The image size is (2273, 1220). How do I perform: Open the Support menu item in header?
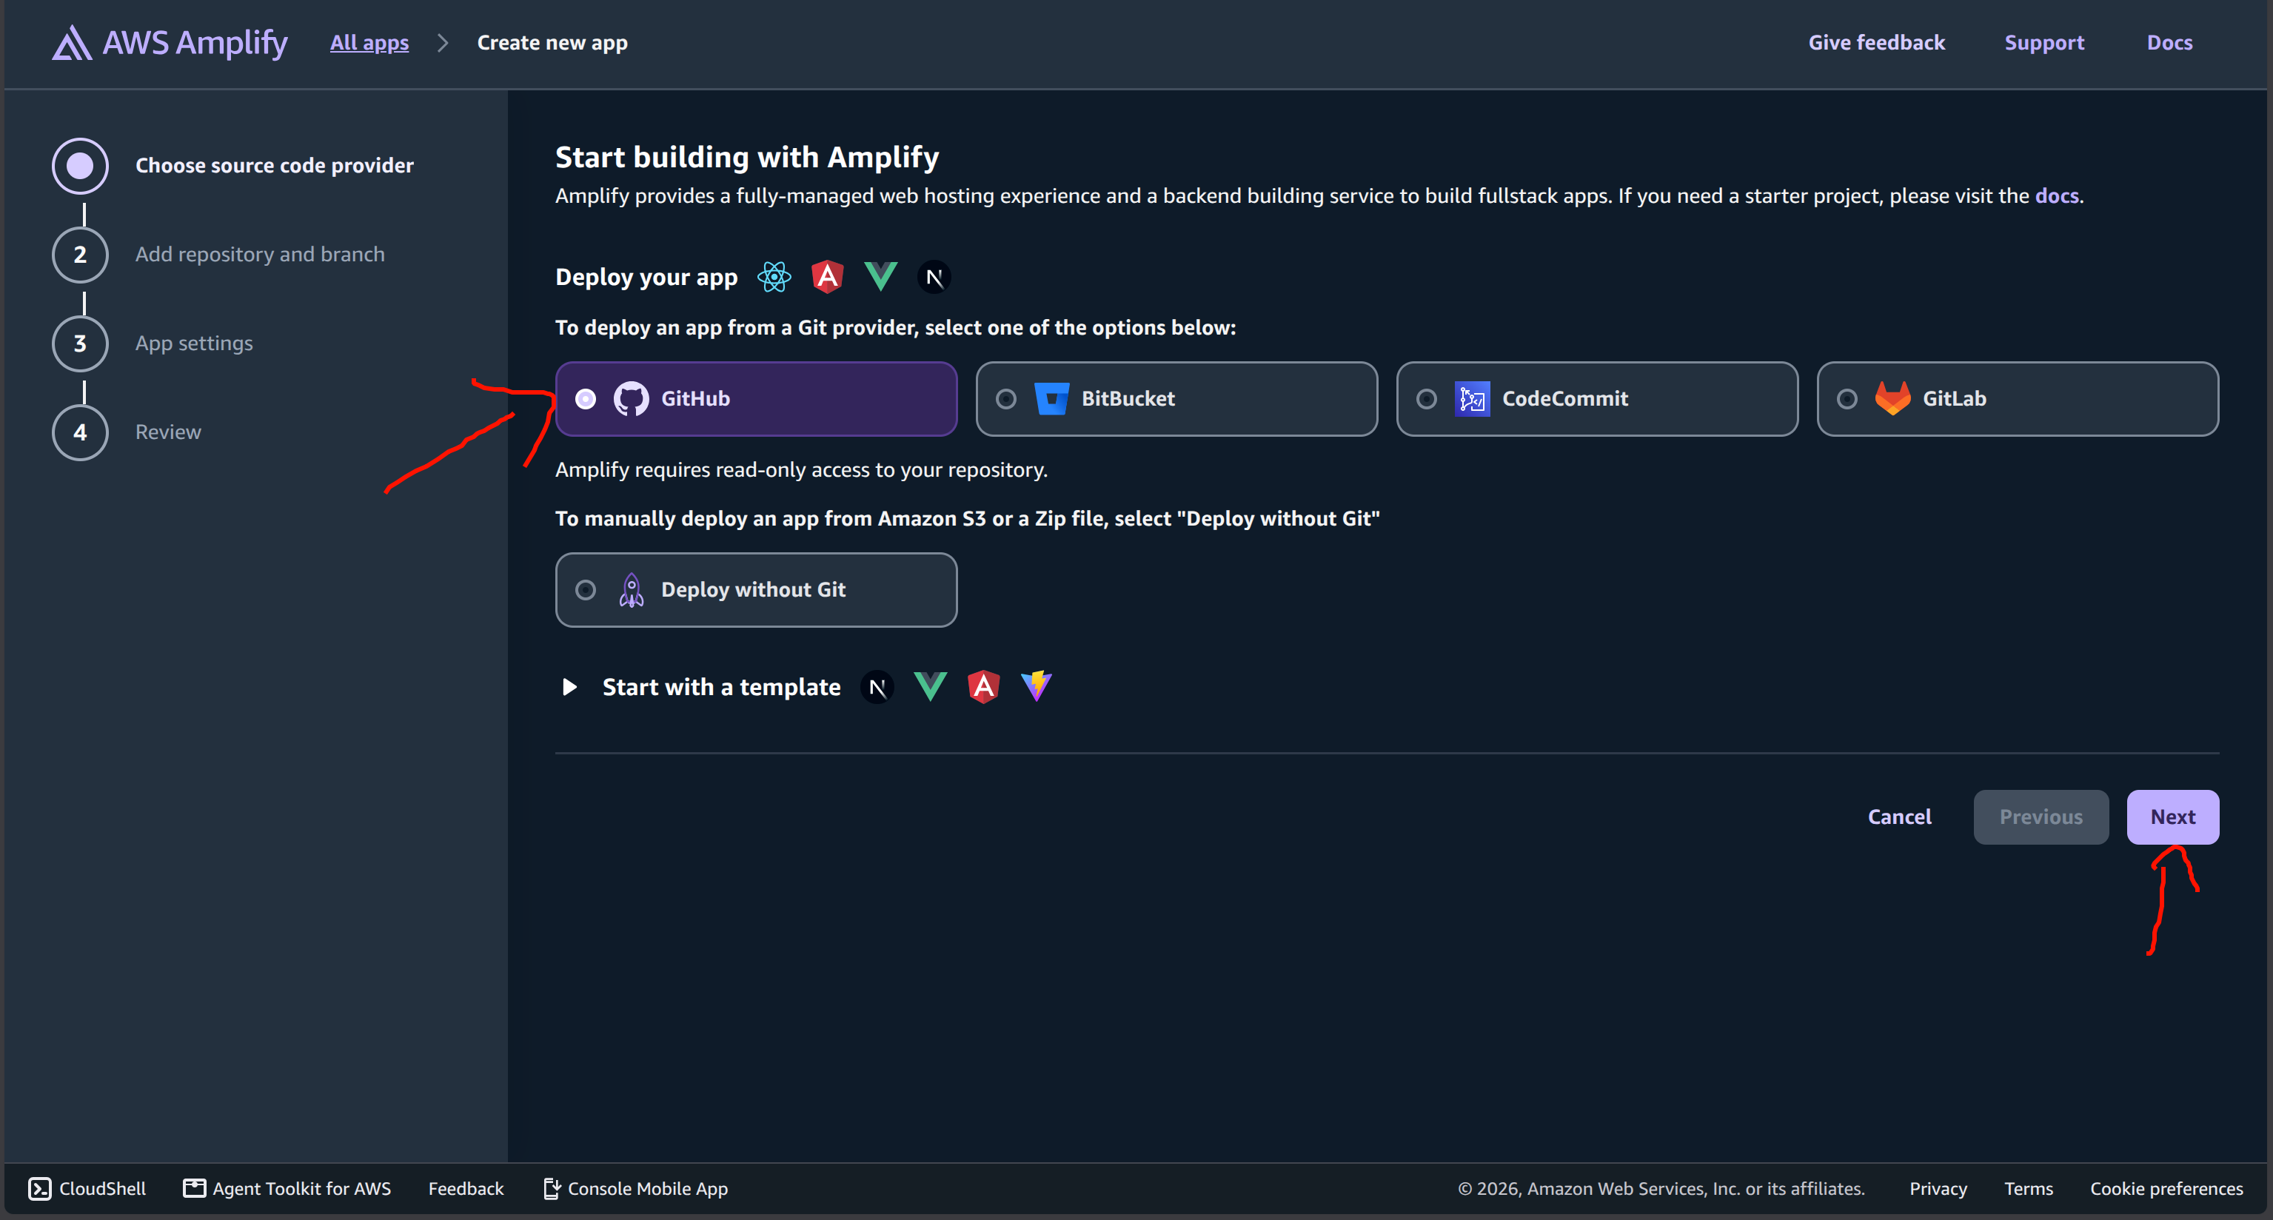click(2043, 42)
